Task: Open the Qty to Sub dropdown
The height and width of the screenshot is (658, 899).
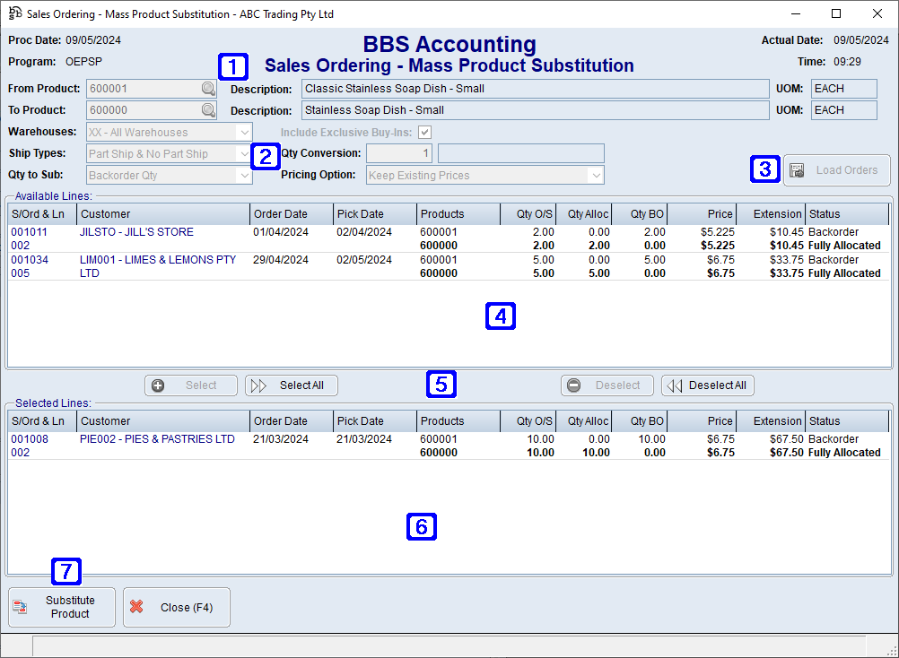Action: click(243, 175)
